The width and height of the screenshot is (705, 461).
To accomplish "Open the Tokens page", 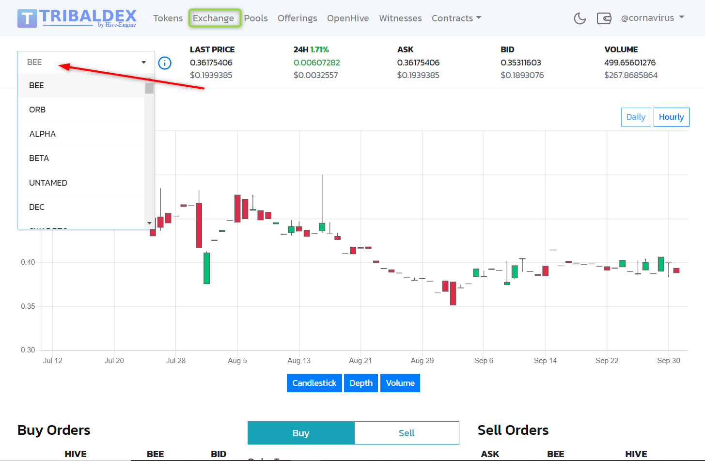I will click(x=168, y=18).
